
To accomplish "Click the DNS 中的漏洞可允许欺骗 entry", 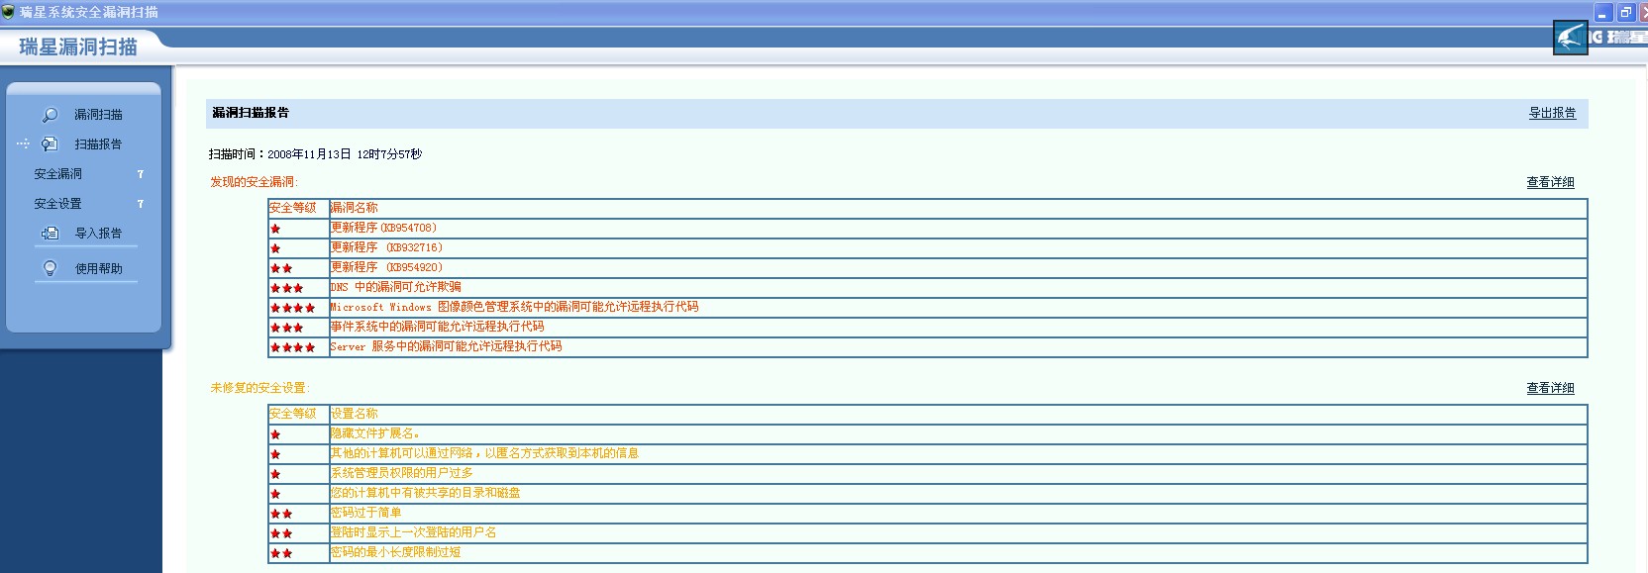I will (x=395, y=287).
